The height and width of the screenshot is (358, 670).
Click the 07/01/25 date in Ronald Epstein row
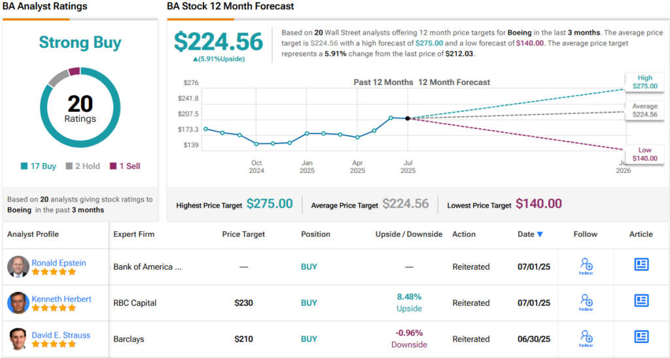[x=534, y=266]
